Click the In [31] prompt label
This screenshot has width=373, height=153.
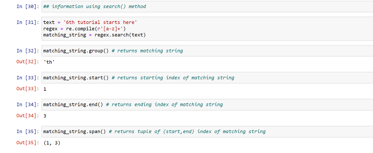(x=28, y=22)
